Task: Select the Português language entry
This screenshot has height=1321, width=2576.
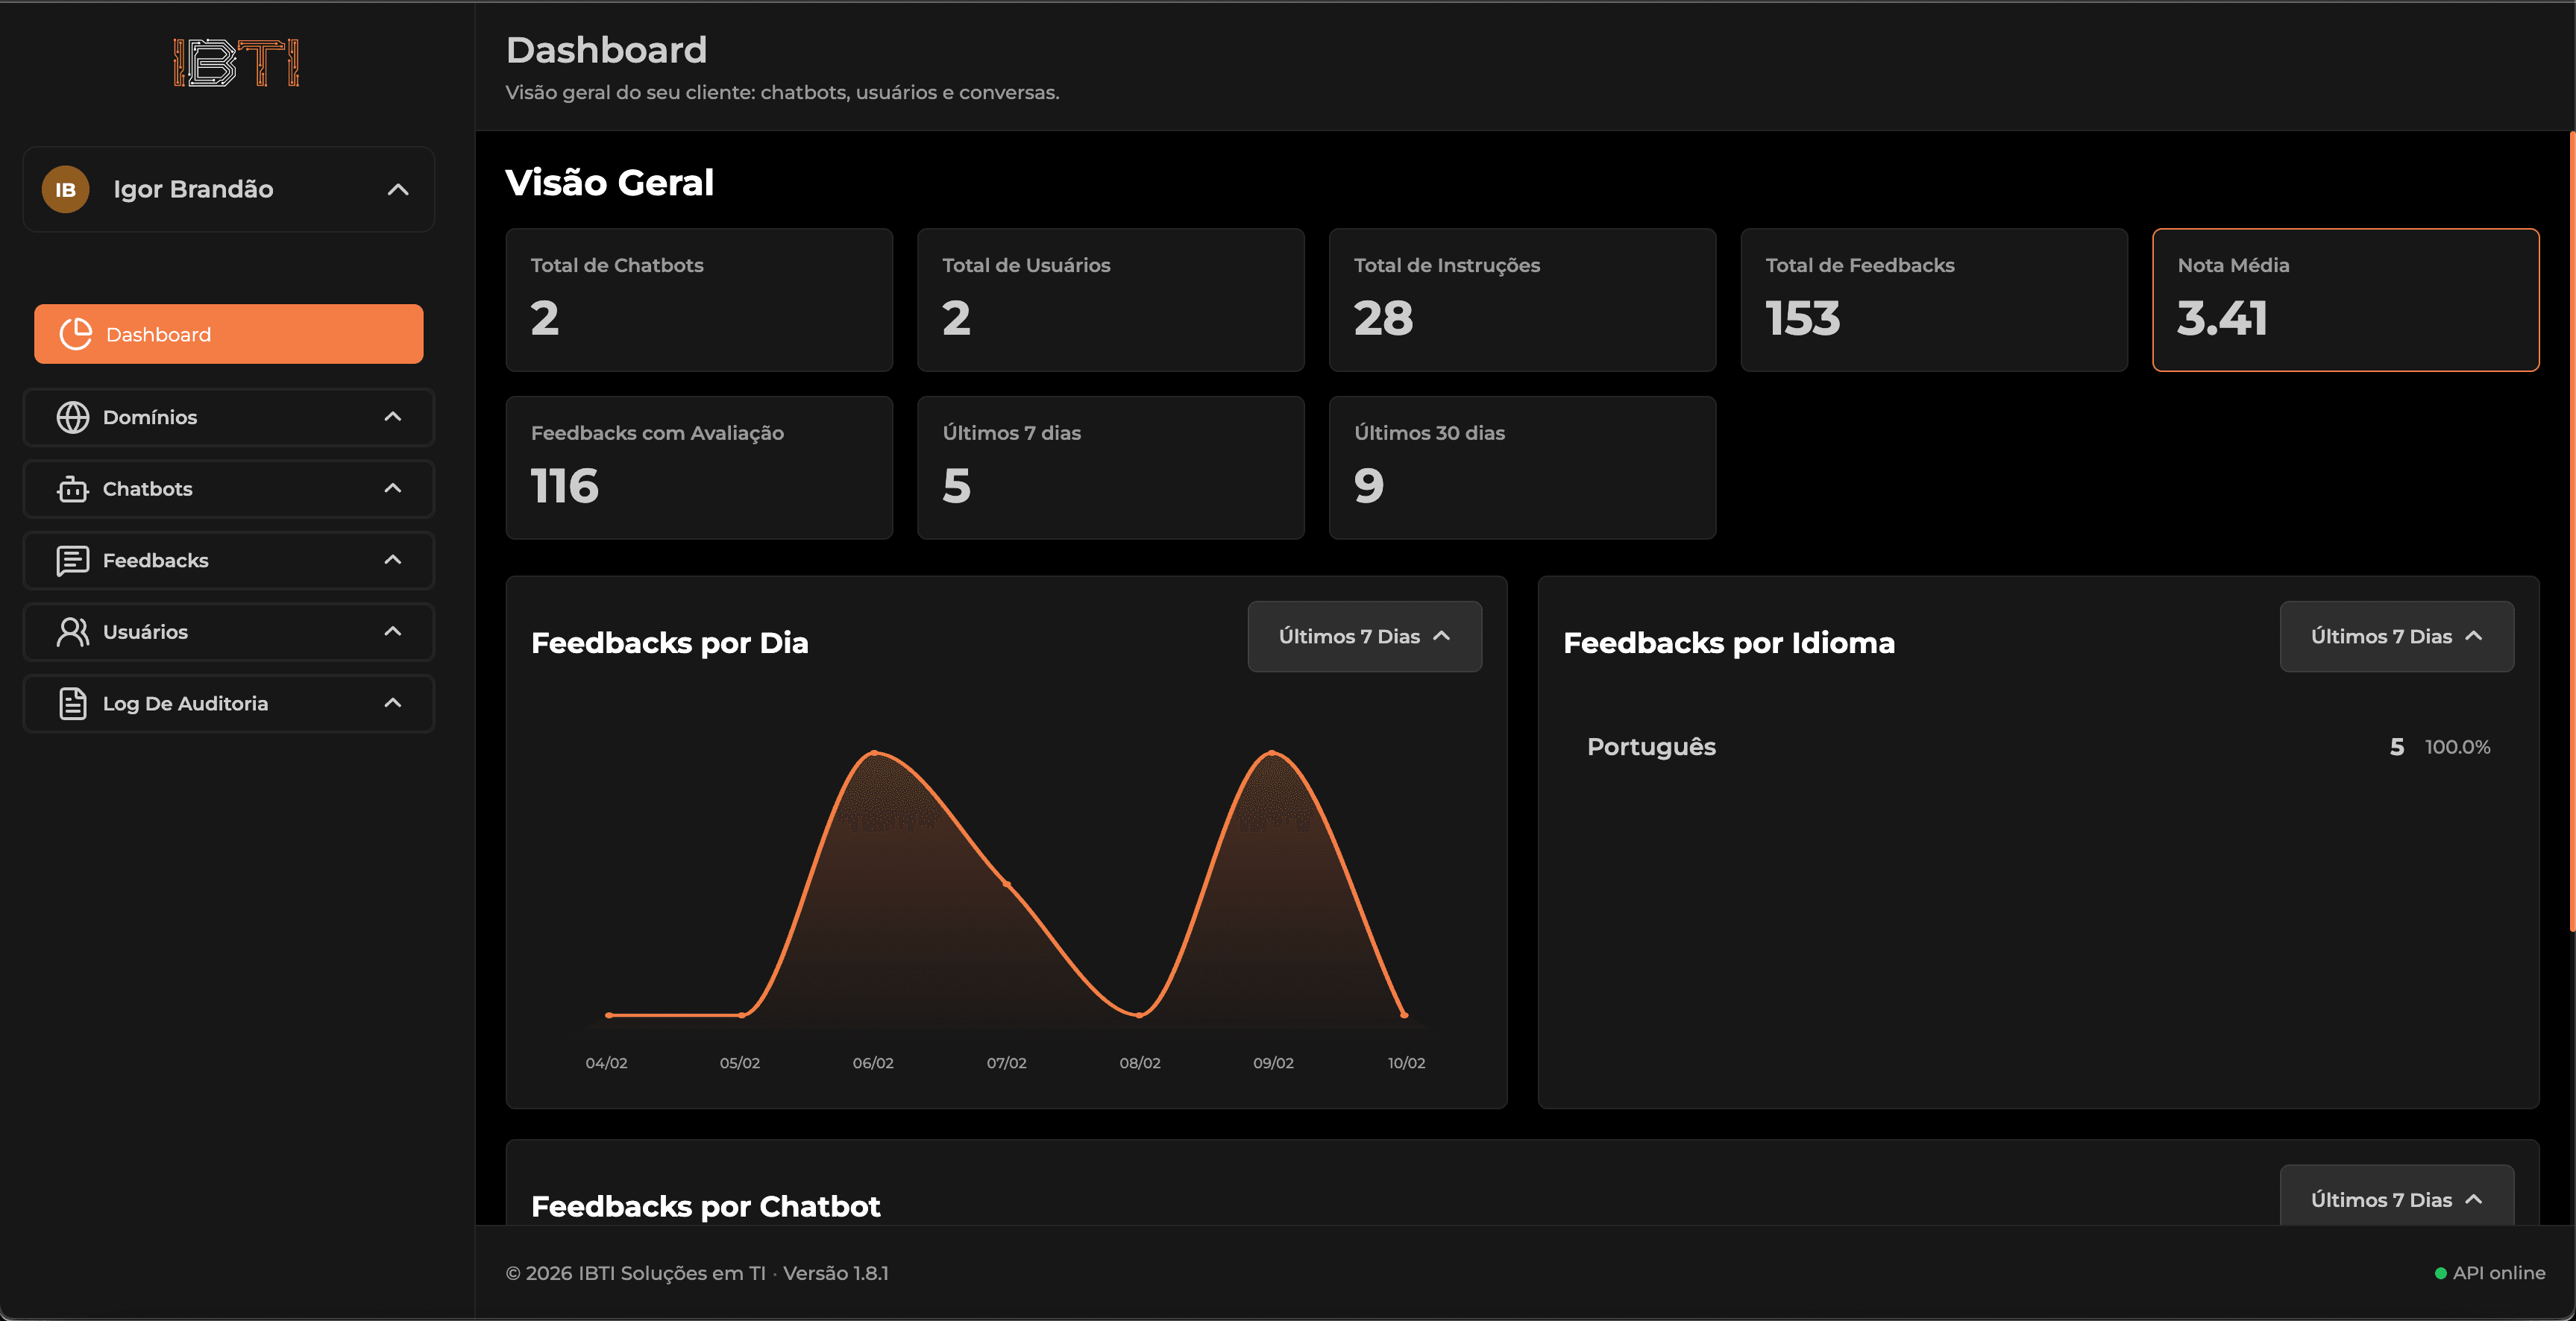Action: [x=1651, y=745]
